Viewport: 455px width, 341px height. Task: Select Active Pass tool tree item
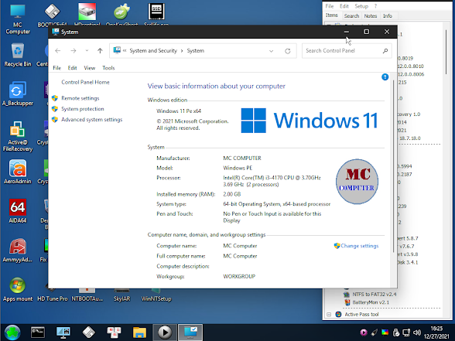point(361,314)
